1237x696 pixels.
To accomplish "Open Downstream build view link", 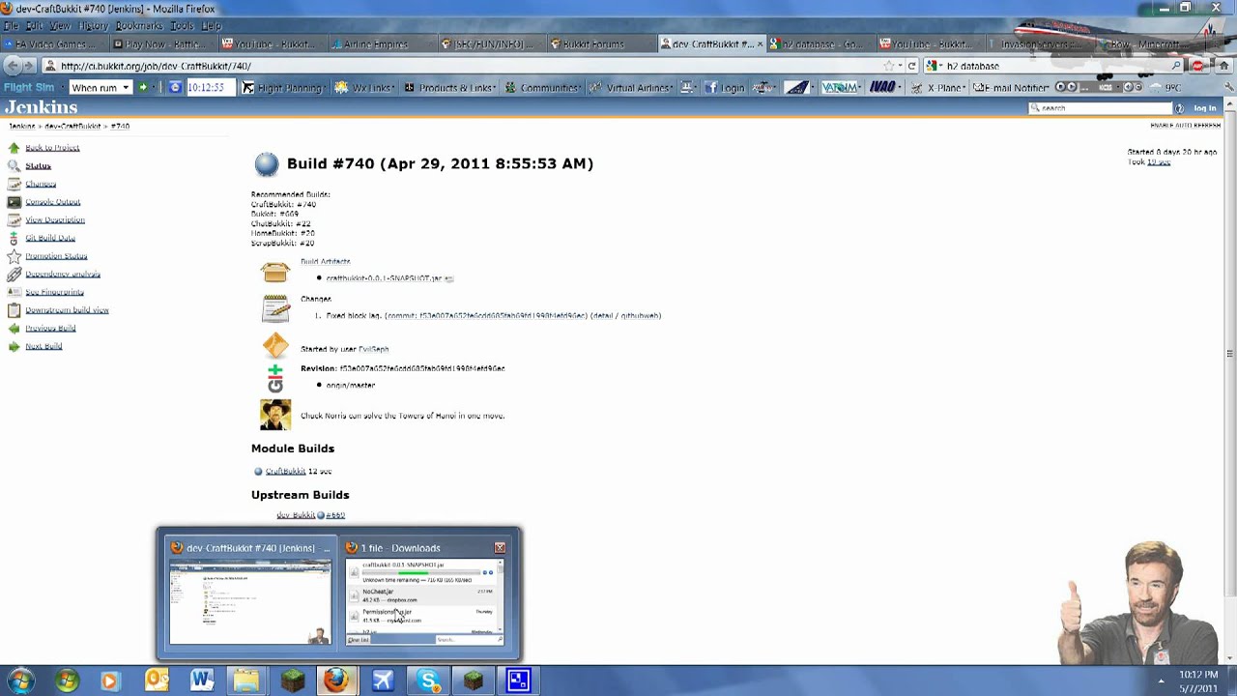I will (67, 310).
